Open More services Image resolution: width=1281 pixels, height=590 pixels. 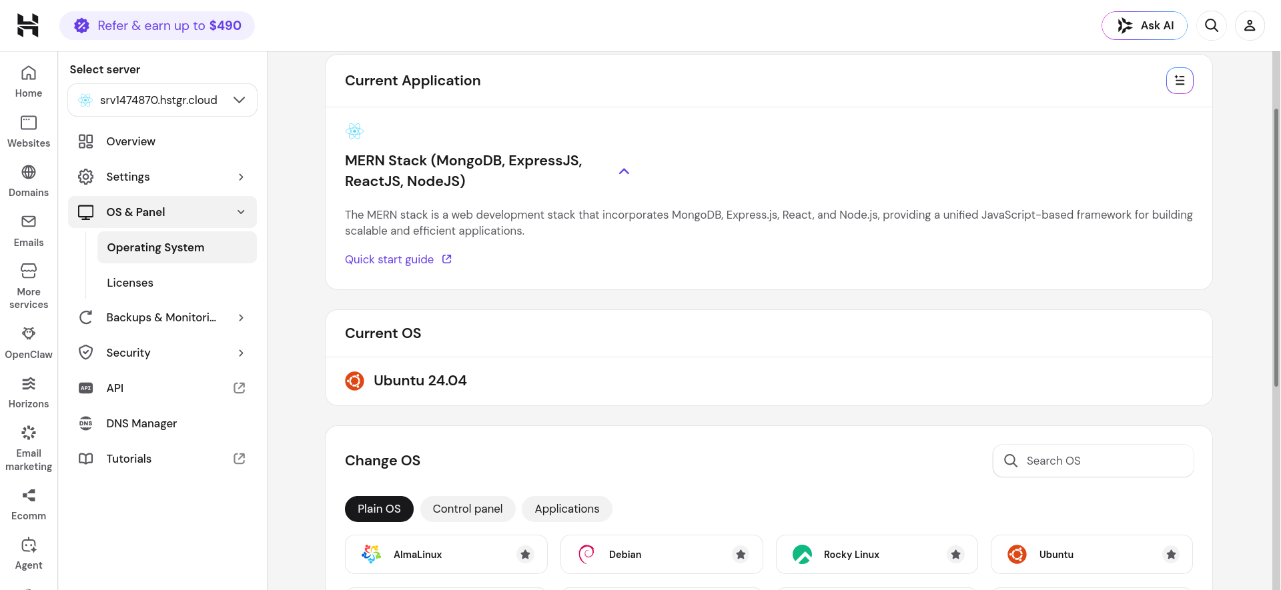29,286
